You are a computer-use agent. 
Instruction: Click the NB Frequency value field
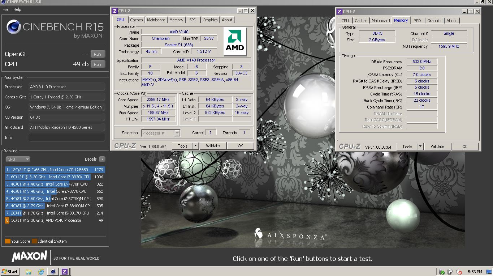click(x=449, y=46)
